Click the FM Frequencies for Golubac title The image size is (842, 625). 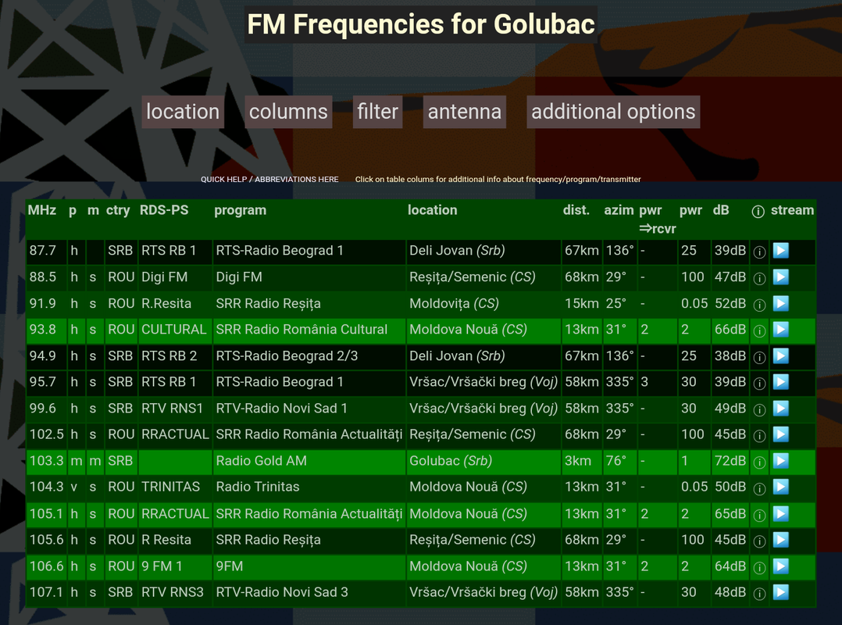tap(420, 24)
